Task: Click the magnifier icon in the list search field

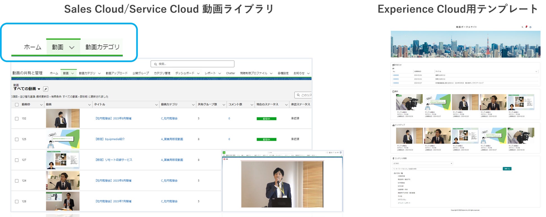Action: (298, 95)
